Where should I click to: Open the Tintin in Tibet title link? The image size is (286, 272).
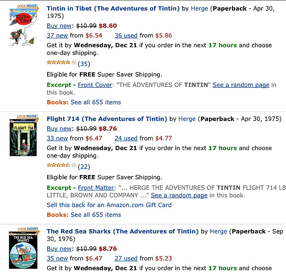coord(113,9)
